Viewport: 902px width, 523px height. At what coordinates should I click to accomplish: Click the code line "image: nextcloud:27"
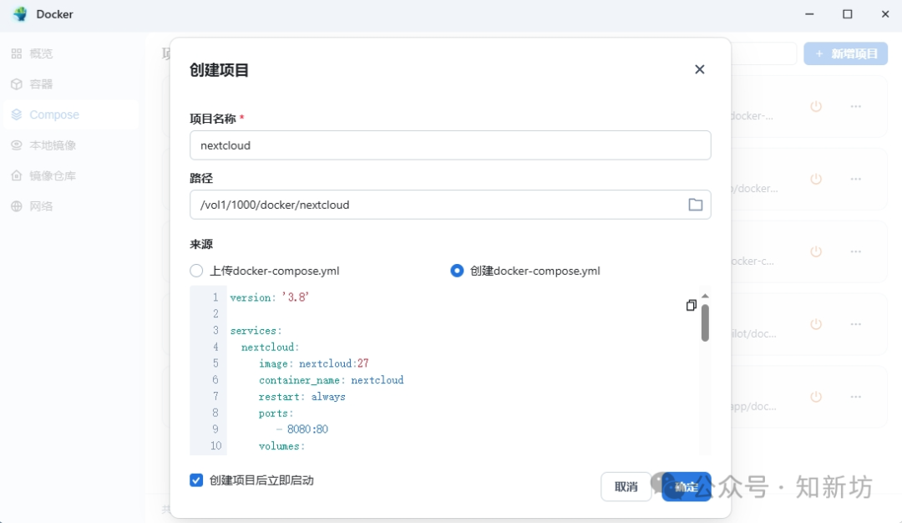[x=313, y=363]
